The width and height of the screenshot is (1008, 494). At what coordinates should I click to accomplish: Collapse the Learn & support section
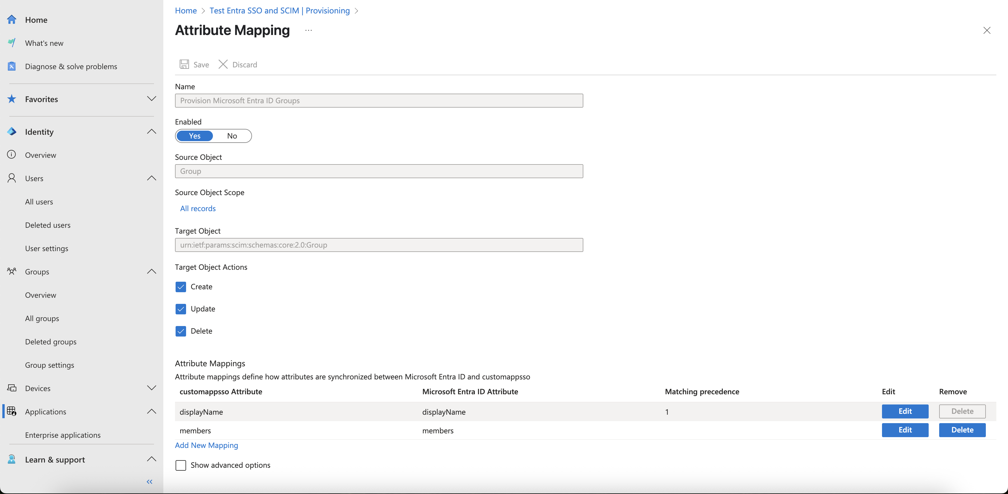(x=151, y=459)
